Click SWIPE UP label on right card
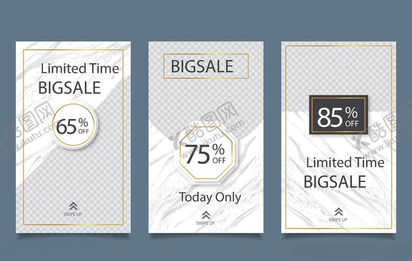The image size is (412, 261). pyautogui.click(x=338, y=220)
